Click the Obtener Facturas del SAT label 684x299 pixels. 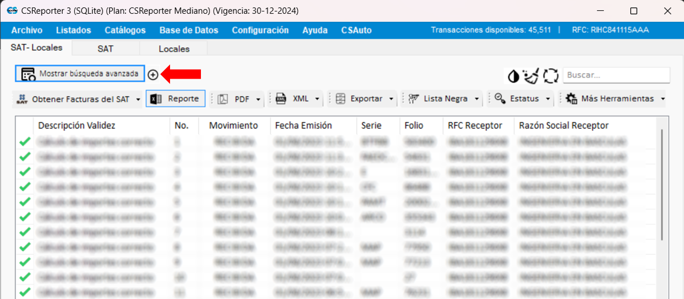coord(80,99)
